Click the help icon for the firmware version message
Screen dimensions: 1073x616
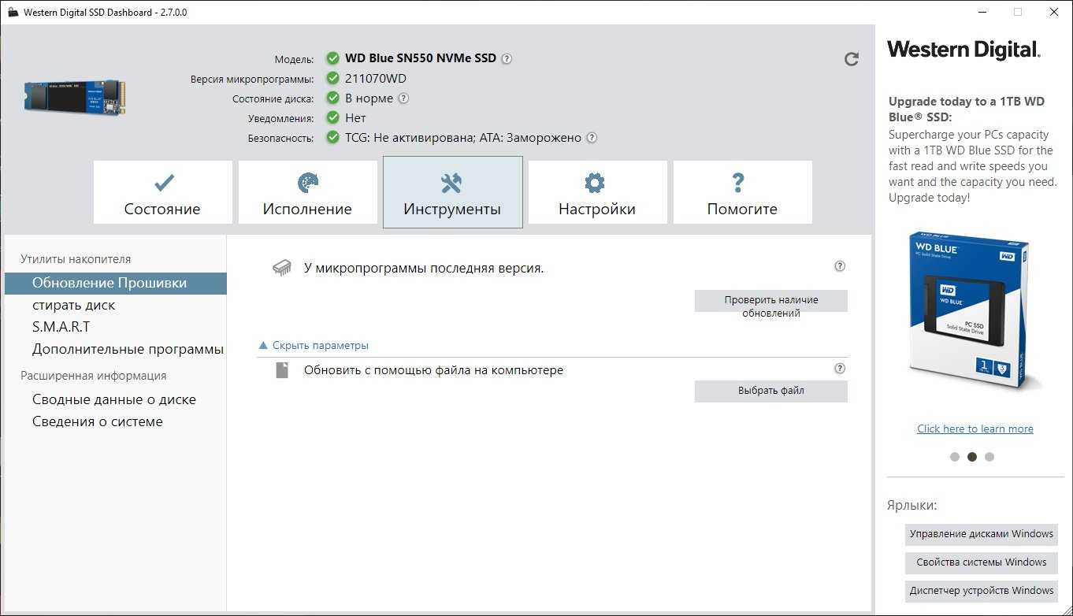pos(840,266)
